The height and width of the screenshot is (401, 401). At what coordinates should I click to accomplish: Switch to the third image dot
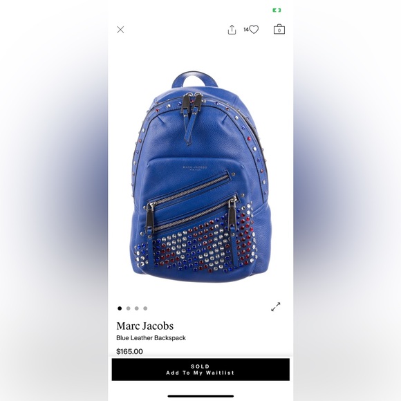[137, 308]
